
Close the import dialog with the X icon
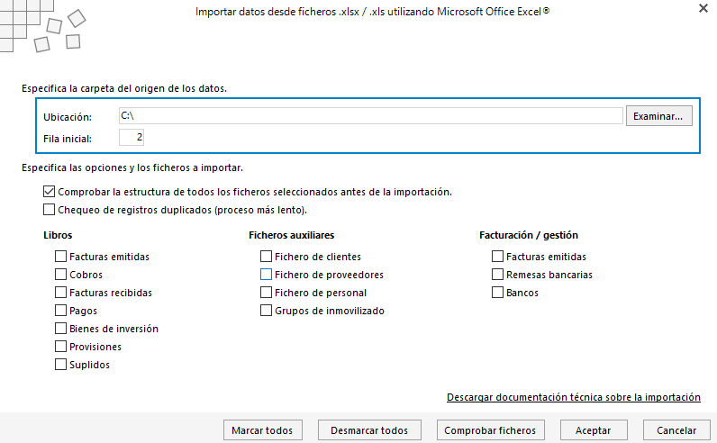pos(703,8)
